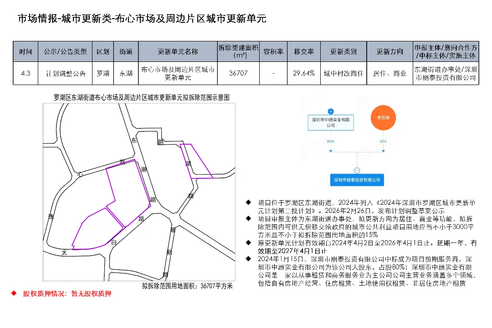Click the 区划 column header
The height and width of the screenshot is (328, 492).
pos(103,51)
